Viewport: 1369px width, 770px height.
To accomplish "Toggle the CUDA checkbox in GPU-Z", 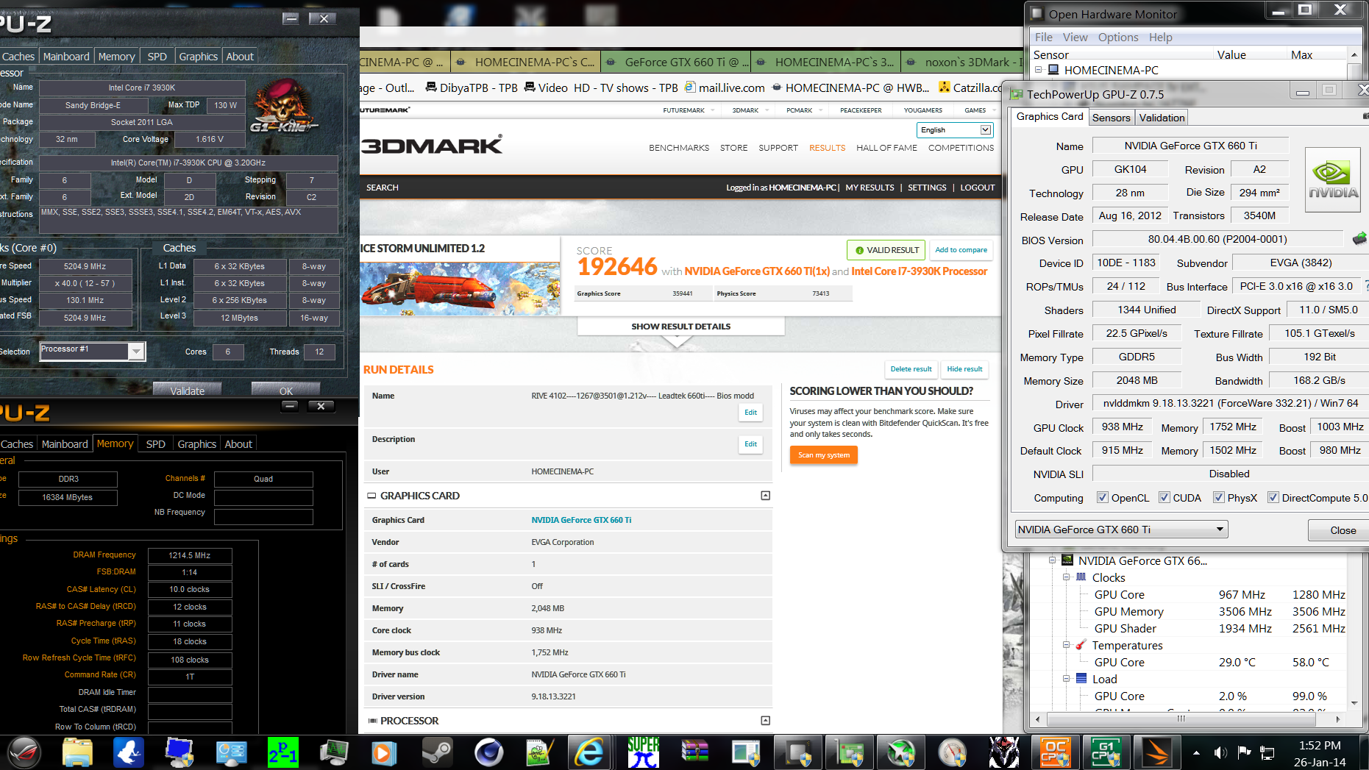I will 1164,497.
